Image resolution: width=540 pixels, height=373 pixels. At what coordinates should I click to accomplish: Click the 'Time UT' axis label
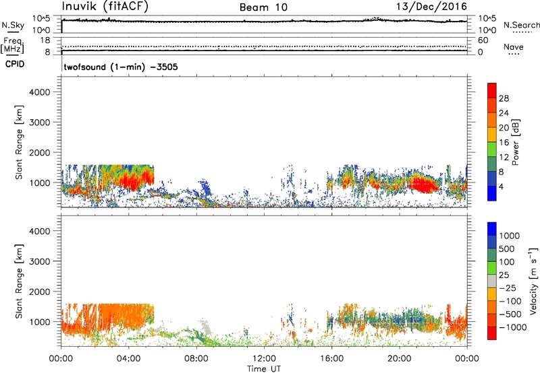(264, 369)
